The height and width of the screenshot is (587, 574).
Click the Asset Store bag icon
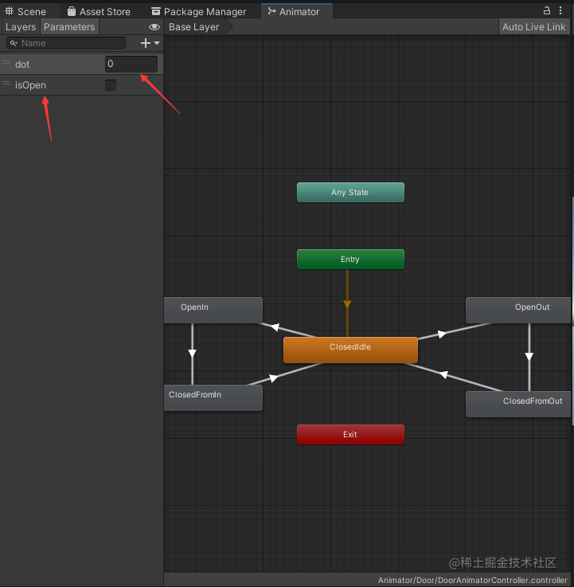(72, 11)
